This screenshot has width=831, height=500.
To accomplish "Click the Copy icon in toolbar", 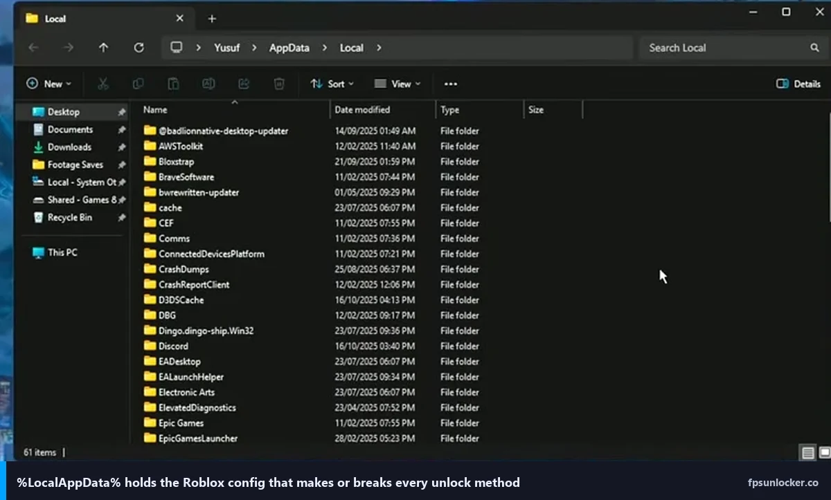I will (138, 84).
